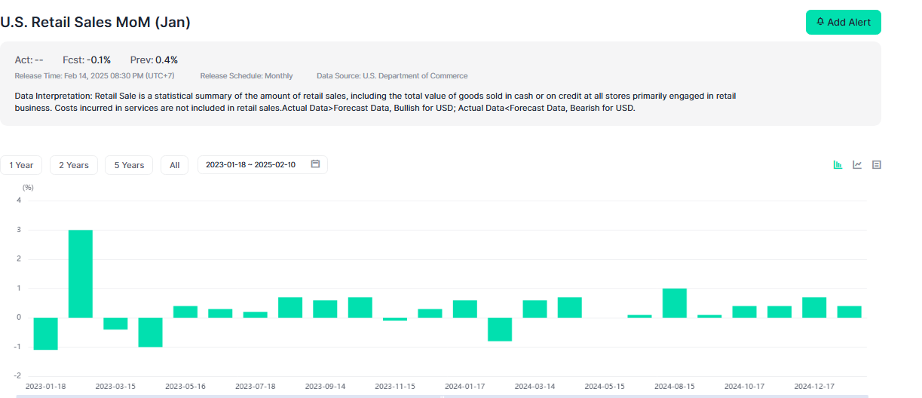Screen dimensions: 922x398
Task: Click the first negative bar at 2023-01-18
Action: pyautogui.click(x=45, y=333)
